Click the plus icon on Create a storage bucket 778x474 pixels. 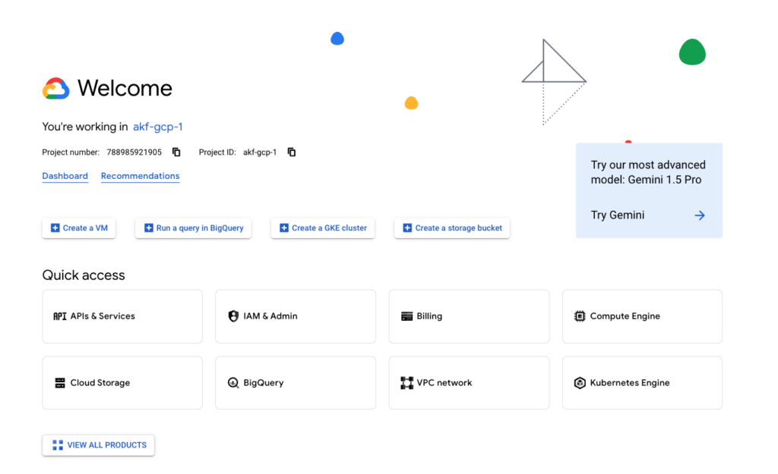(x=407, y=228)
